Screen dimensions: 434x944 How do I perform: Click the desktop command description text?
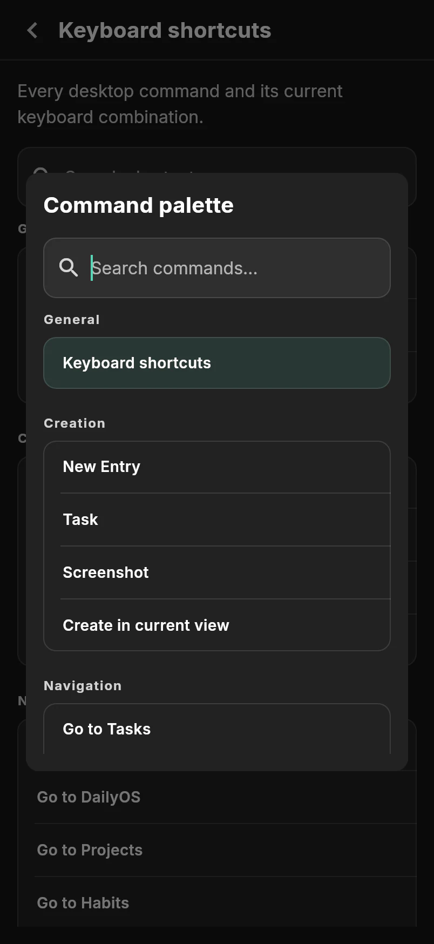click(x=180, y=104)
